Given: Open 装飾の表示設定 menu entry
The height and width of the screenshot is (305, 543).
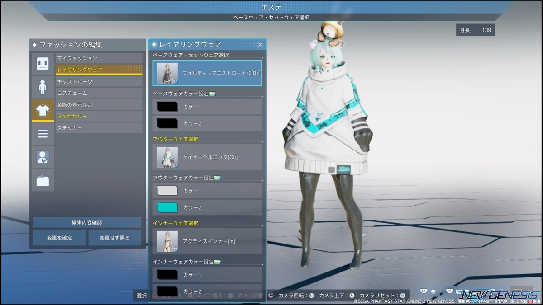Looking at the screenshot, I should coord(99,105).
